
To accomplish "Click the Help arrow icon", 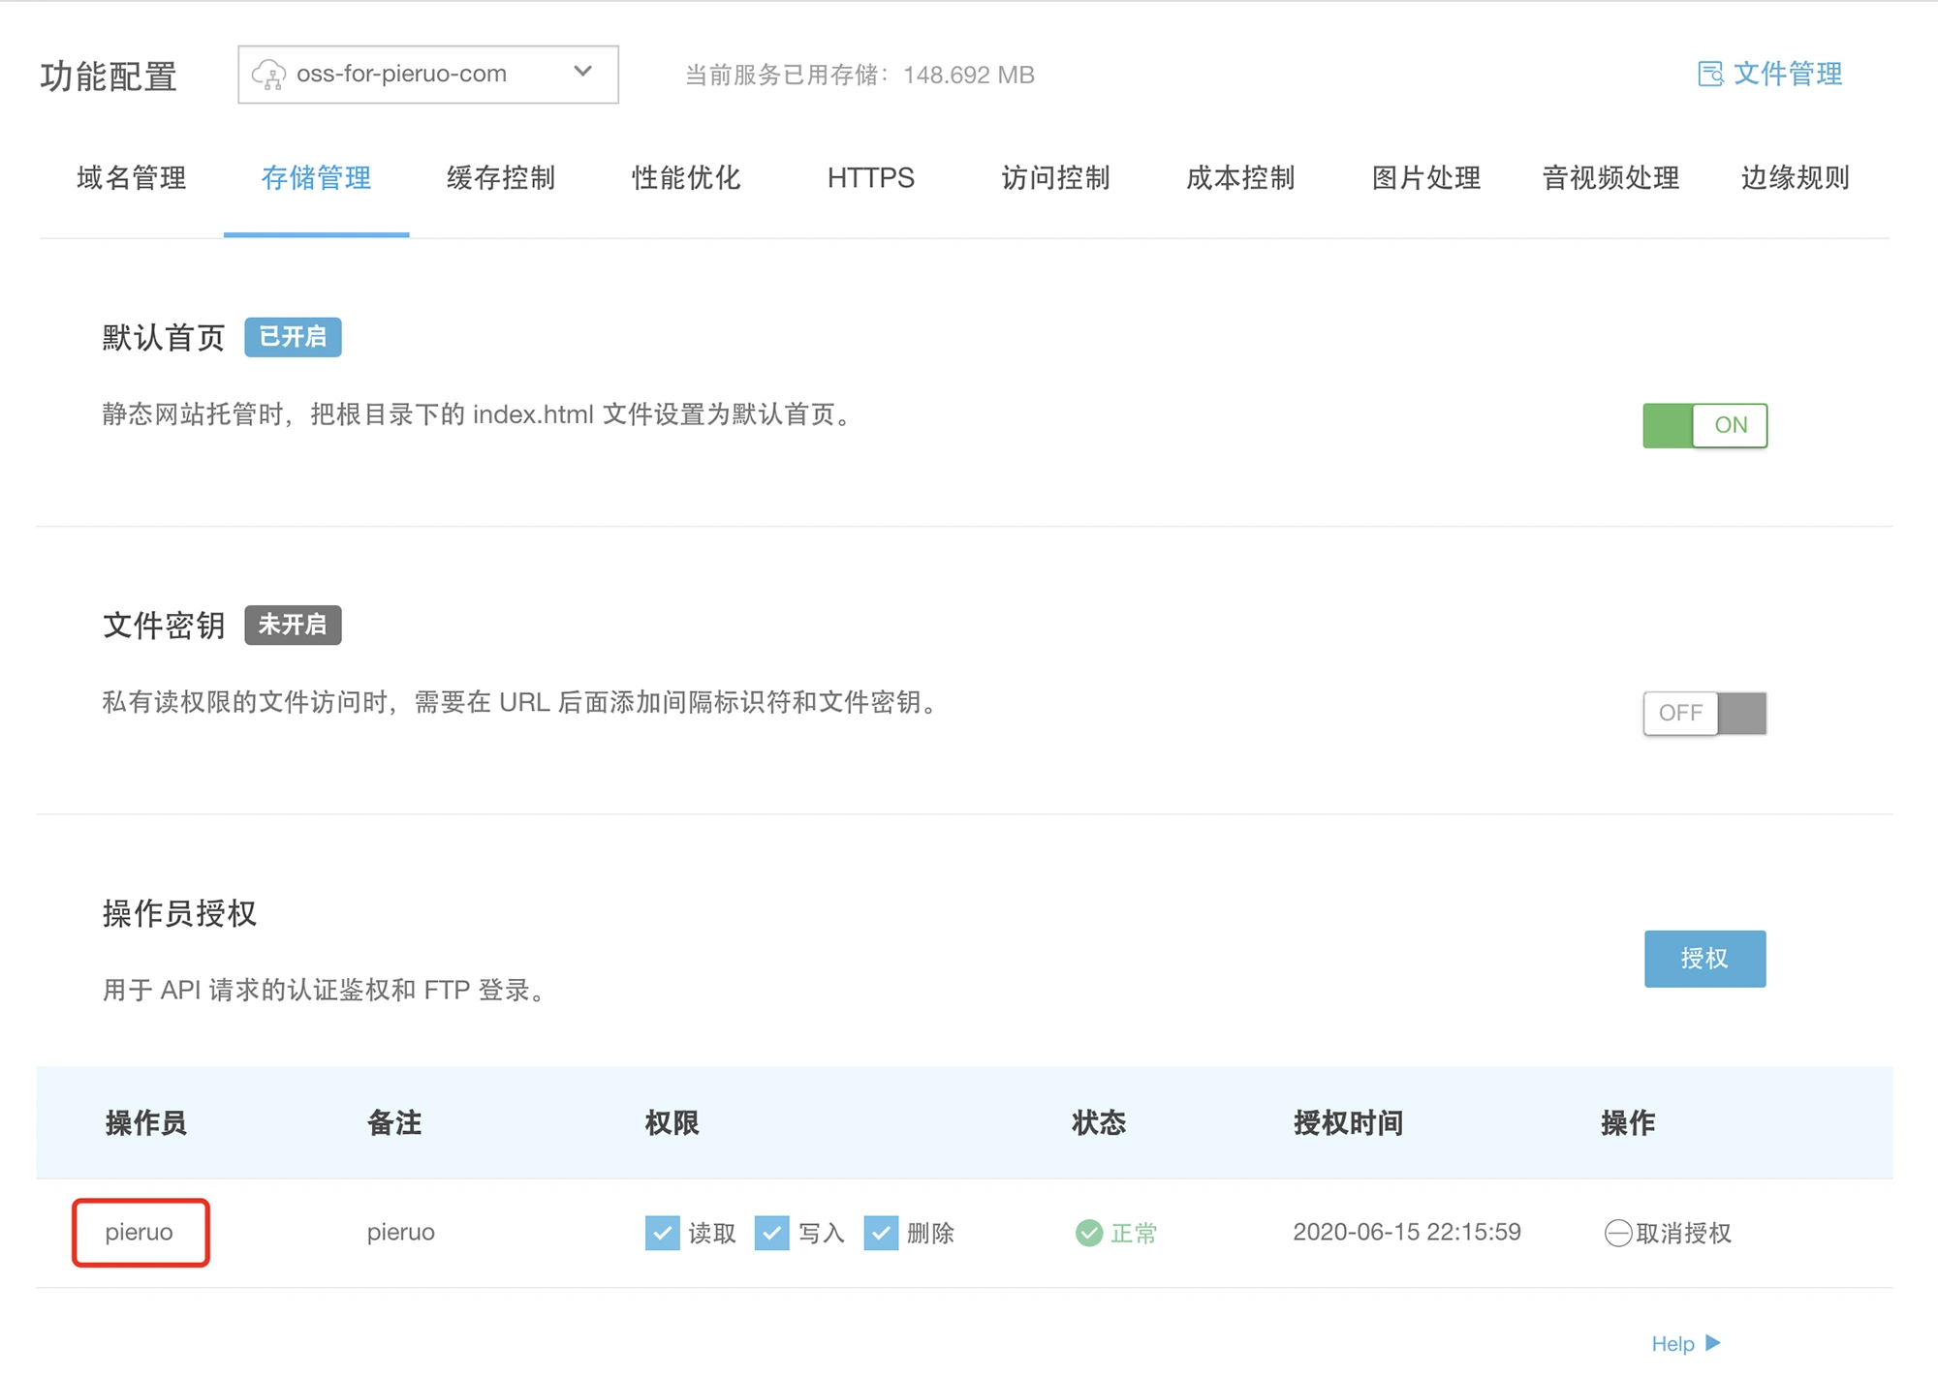I will 1712,1343.
